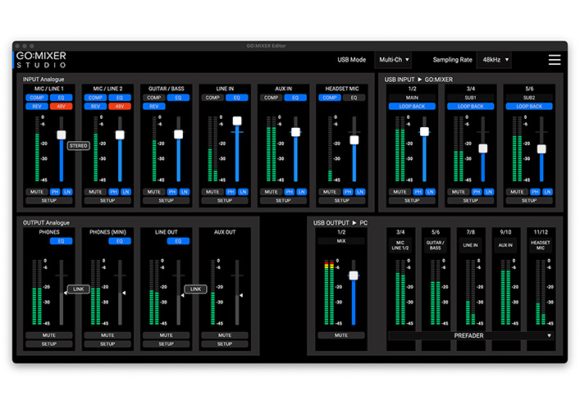Expand the PREFADER dropdown in USB Output
Screen dimensions: 580x410
[x=470, y=335]
